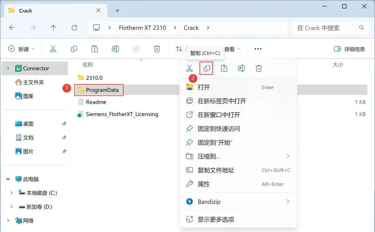375x232 pixels.
Task: Open 图库 in the sidebar
Action: coord(24,96)
